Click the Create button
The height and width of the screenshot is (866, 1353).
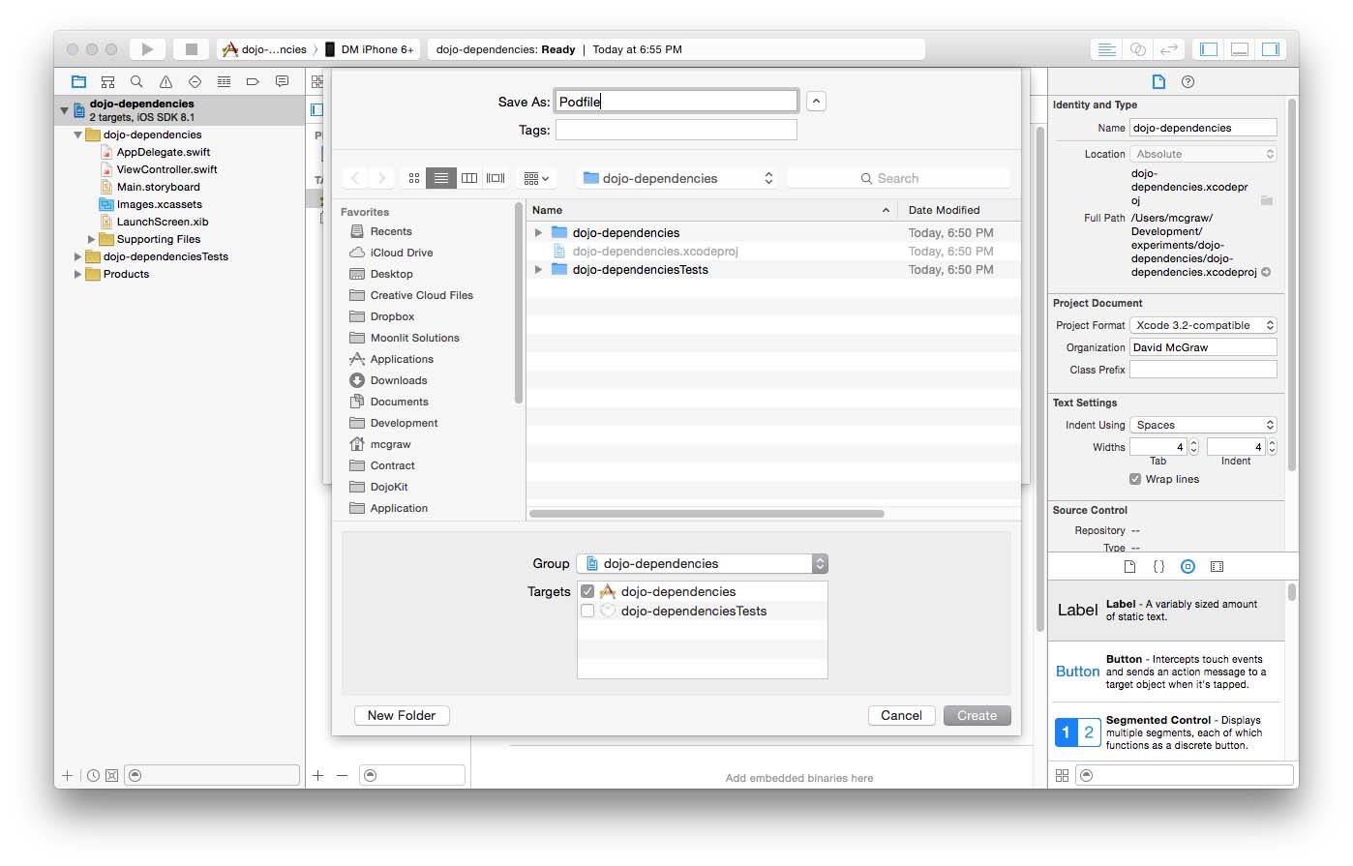(977, 715)
